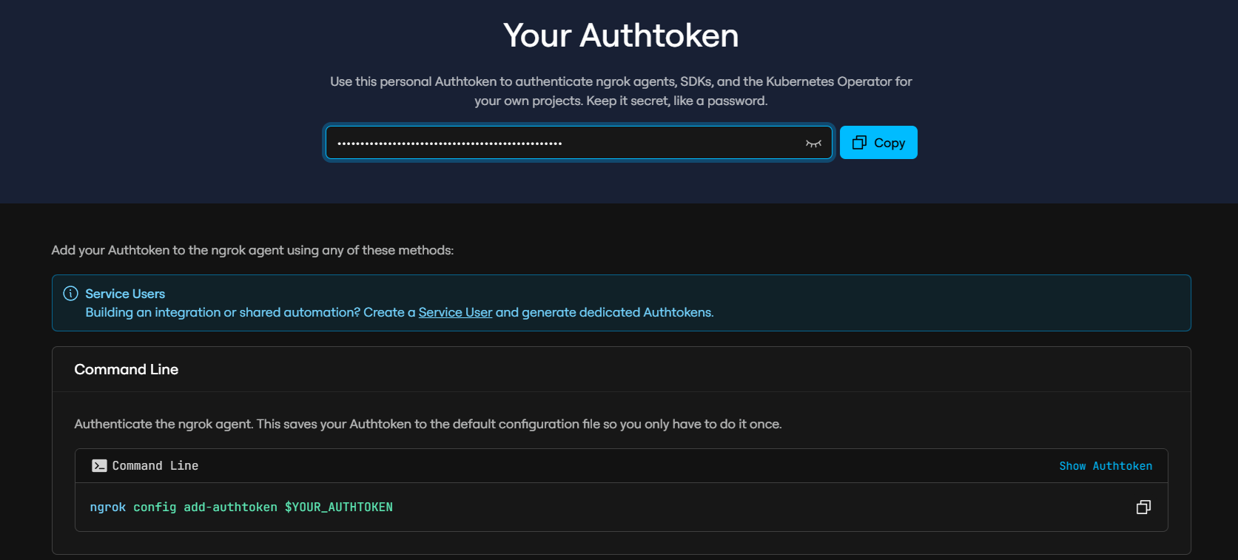Click the terminal icon next to Command Line

point(99,465)
